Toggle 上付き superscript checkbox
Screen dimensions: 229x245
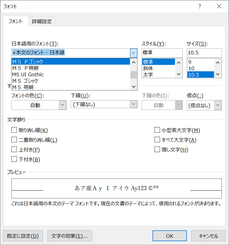pyautogui.click(x=14, y=149)
